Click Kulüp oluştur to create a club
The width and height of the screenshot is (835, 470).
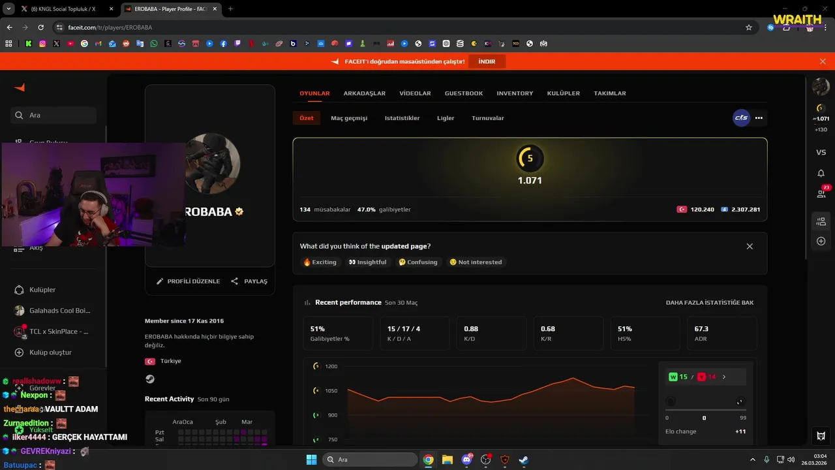[43, 352]
